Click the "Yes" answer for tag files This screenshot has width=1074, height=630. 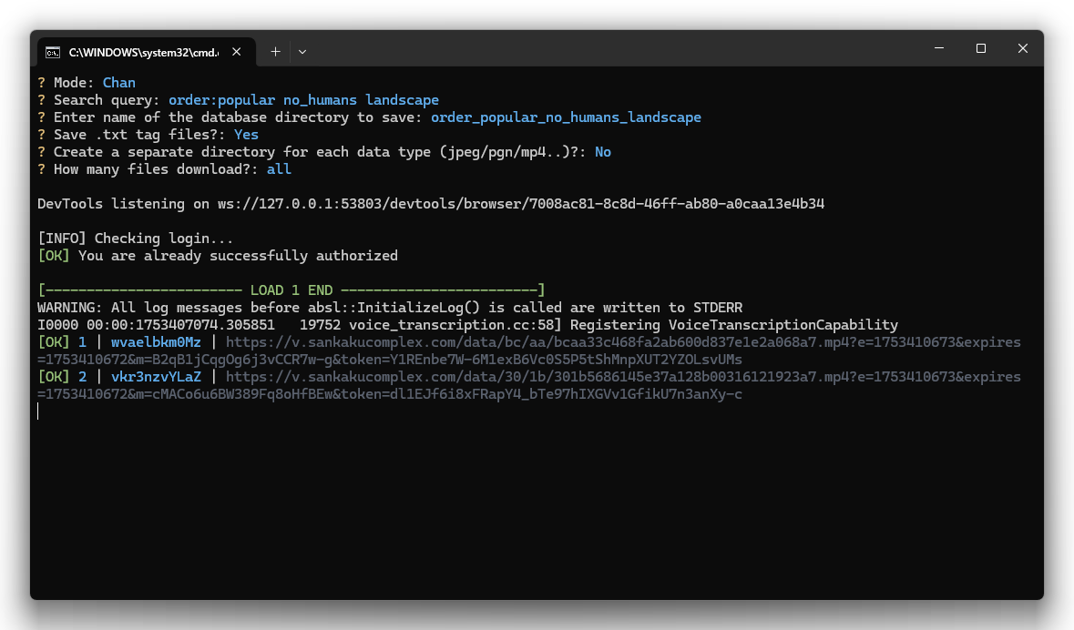click(x=246, y=134)
